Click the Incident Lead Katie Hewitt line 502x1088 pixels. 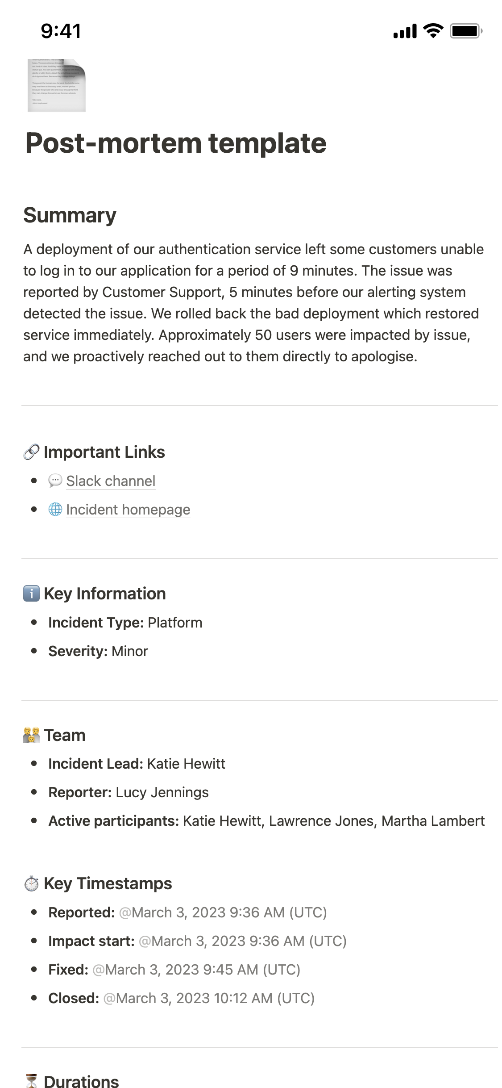point(137,764)
